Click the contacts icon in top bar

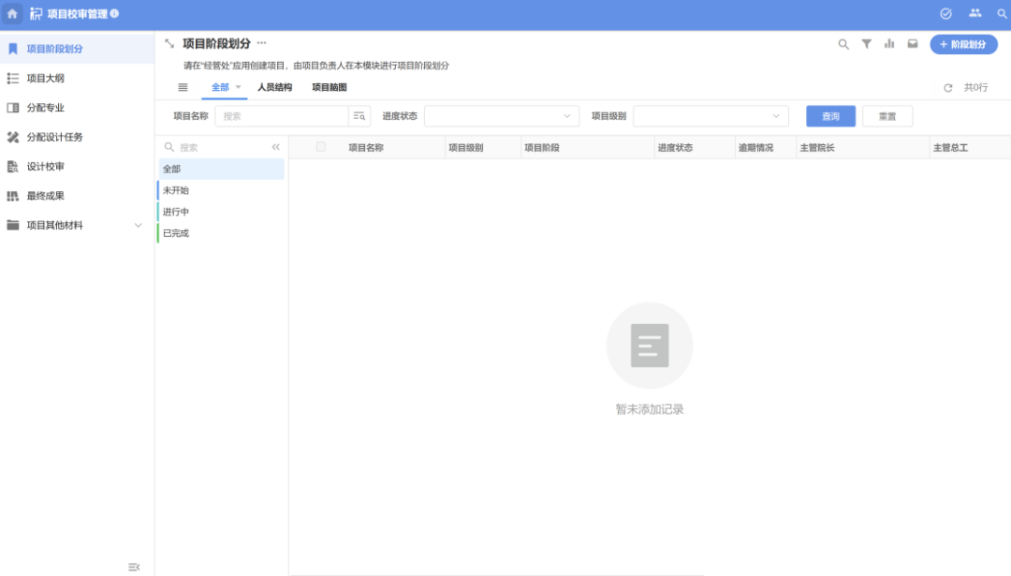[974, 14]
